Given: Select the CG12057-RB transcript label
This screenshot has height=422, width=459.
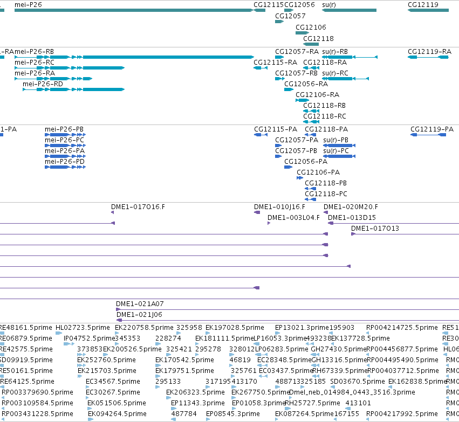Looking at the screenshot, I should (296, 73).
